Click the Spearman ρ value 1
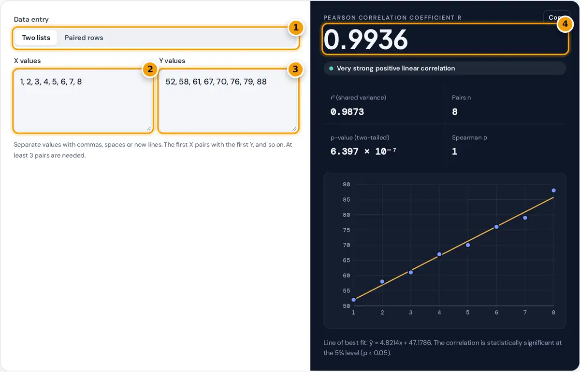This screenshot has width=580, height=372. (454, 152)
